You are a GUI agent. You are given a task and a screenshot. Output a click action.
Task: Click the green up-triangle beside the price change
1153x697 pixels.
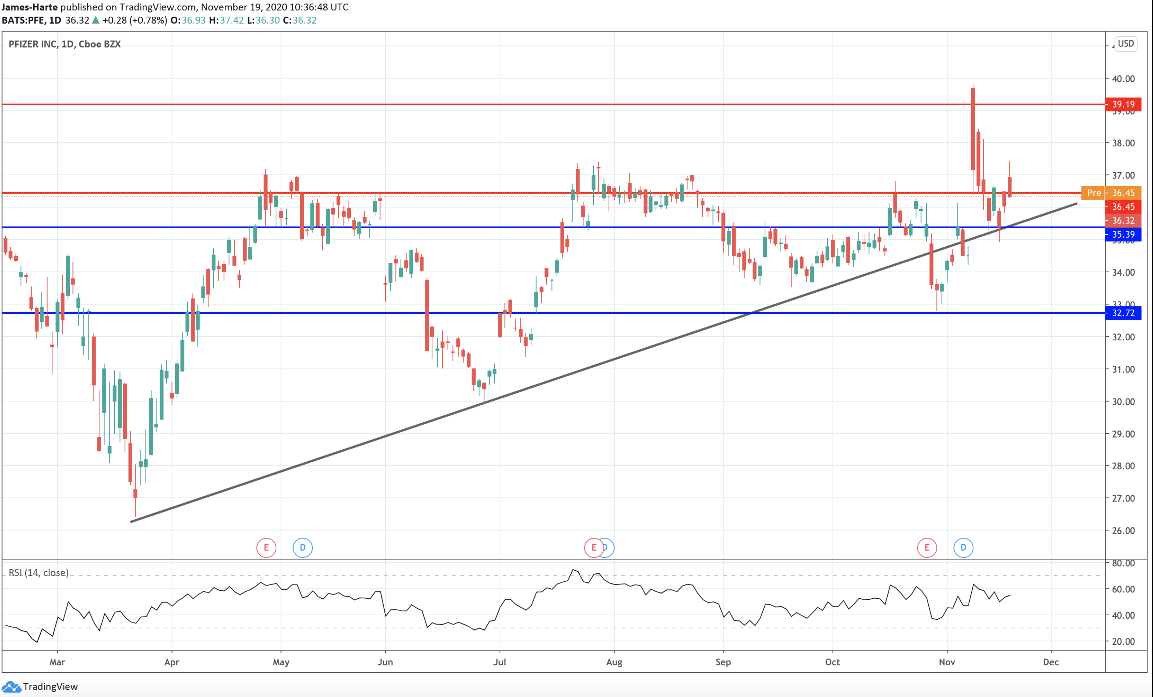point(96,20)
